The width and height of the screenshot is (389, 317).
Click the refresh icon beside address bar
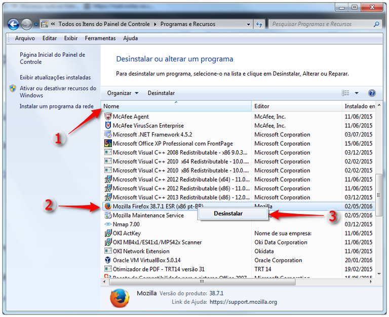pyautogui.click(x=259, y=24)
